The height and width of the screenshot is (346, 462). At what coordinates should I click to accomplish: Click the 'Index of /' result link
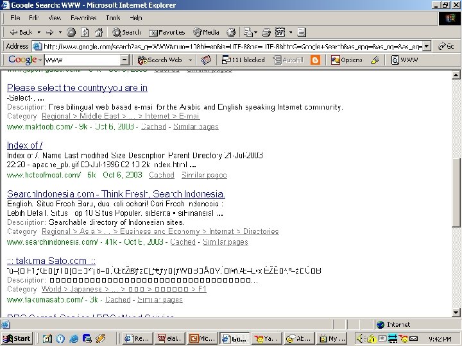click(25, 145)
